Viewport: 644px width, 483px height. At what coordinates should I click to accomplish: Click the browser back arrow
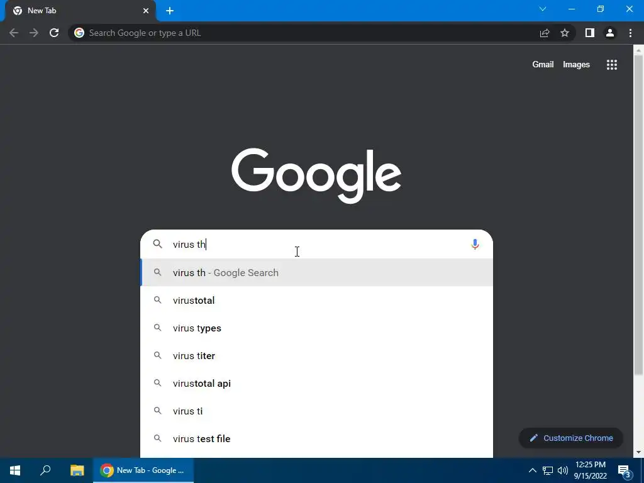pyautogui.click(x=14, y=33)
